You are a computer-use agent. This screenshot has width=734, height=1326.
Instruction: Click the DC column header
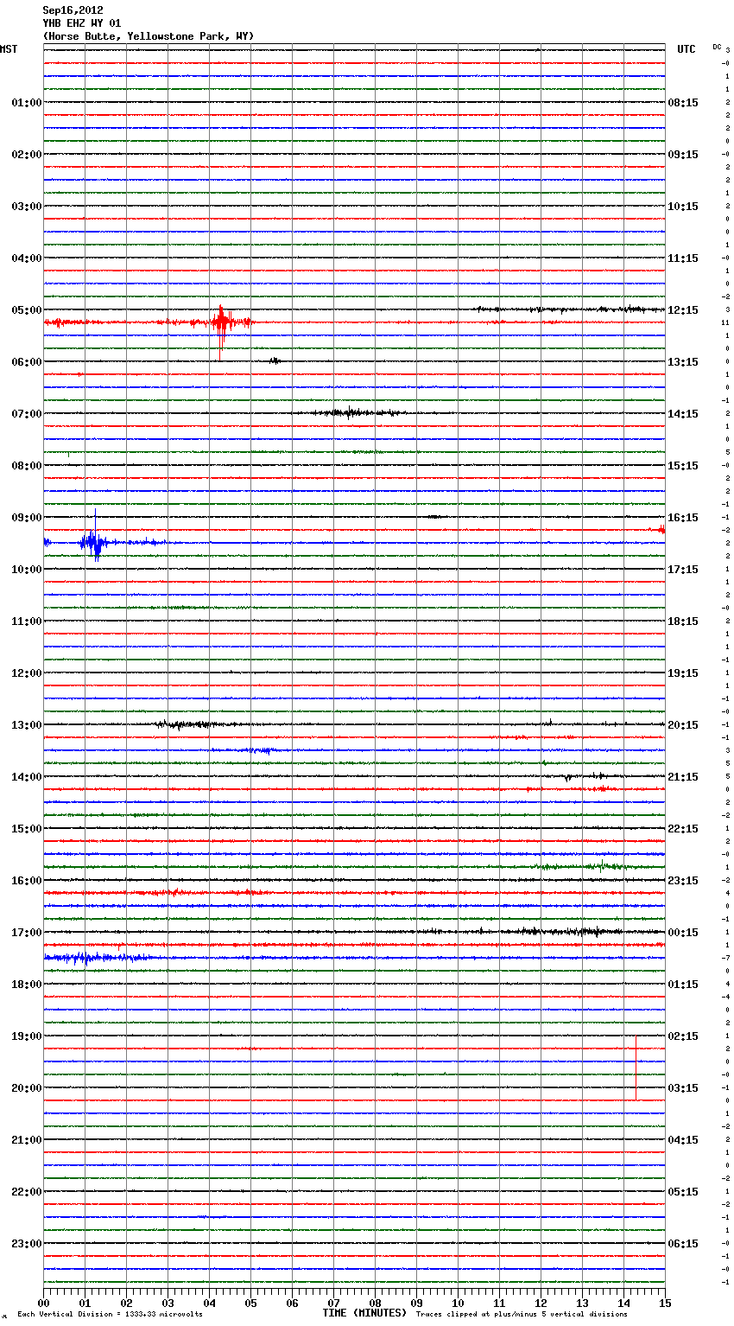coord(717,47)
